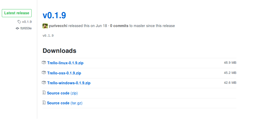Click the tag icon beside v0.1.9

[19, 22]
